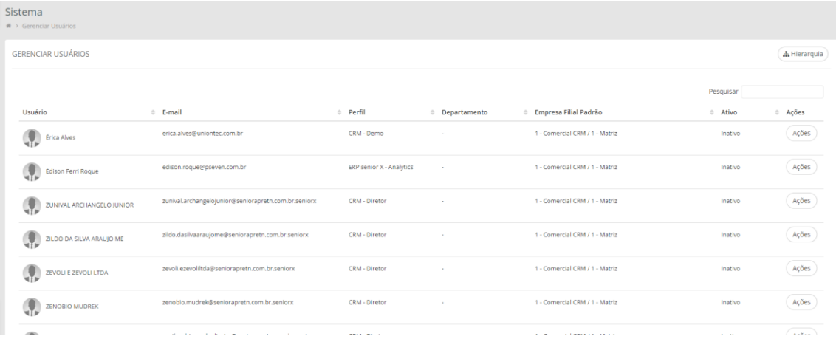Click ZUNIVAL ARCHANGELO JUNIOR avatar

pos(32,205)
